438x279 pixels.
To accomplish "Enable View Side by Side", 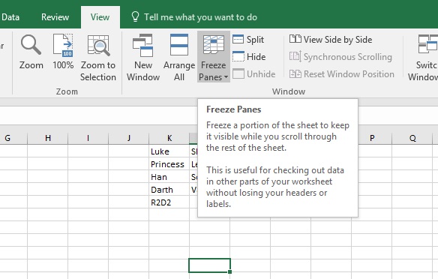I will coord(331,40).
